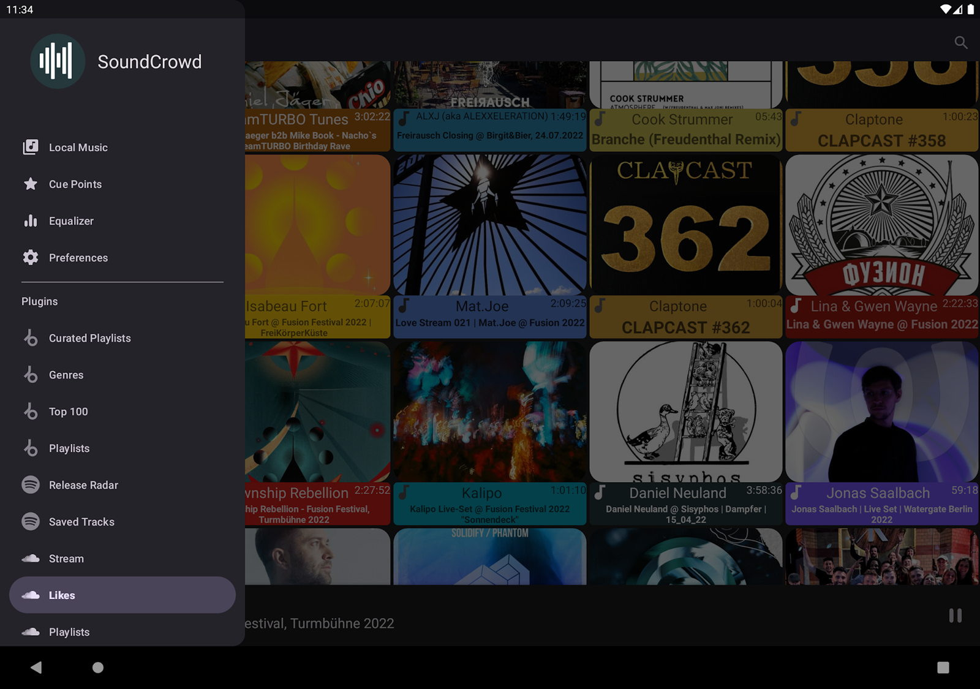Click music note icon on Lina & Gwen Wayne card

pos(796,305)
